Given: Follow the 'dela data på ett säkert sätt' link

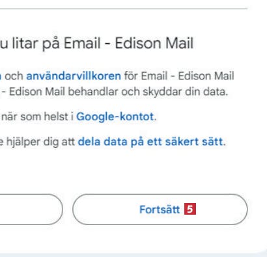Looking at the screenshot, I should click(x=150, y=142).
